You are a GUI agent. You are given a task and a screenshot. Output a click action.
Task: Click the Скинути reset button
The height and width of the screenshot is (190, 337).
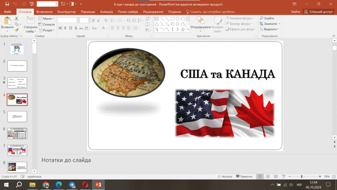[x=47, y=24]
